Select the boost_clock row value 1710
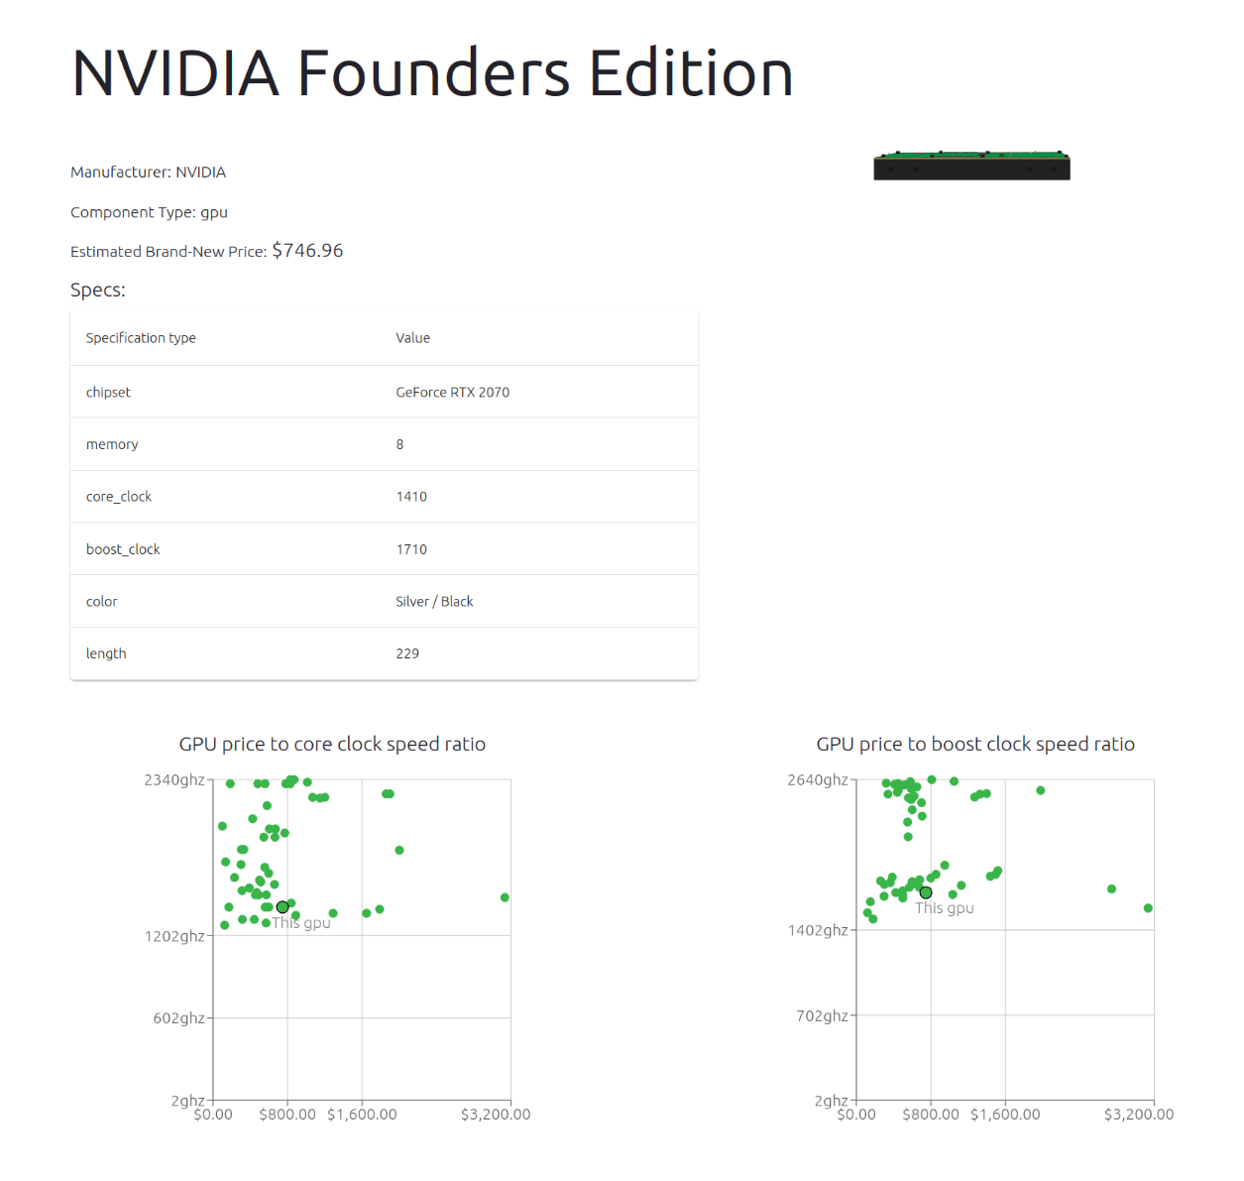Screen dimensions: 1244x1181 click(411, 549)
